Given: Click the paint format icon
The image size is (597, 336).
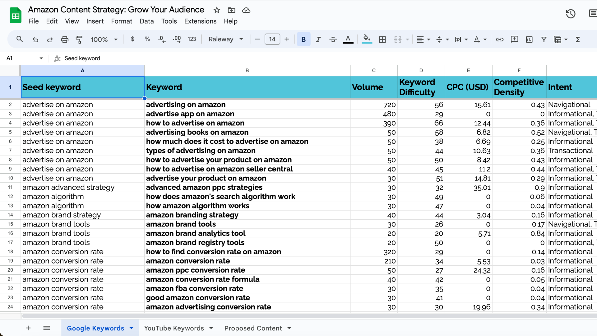Looking at the screenshot, I should click(79, 40).
